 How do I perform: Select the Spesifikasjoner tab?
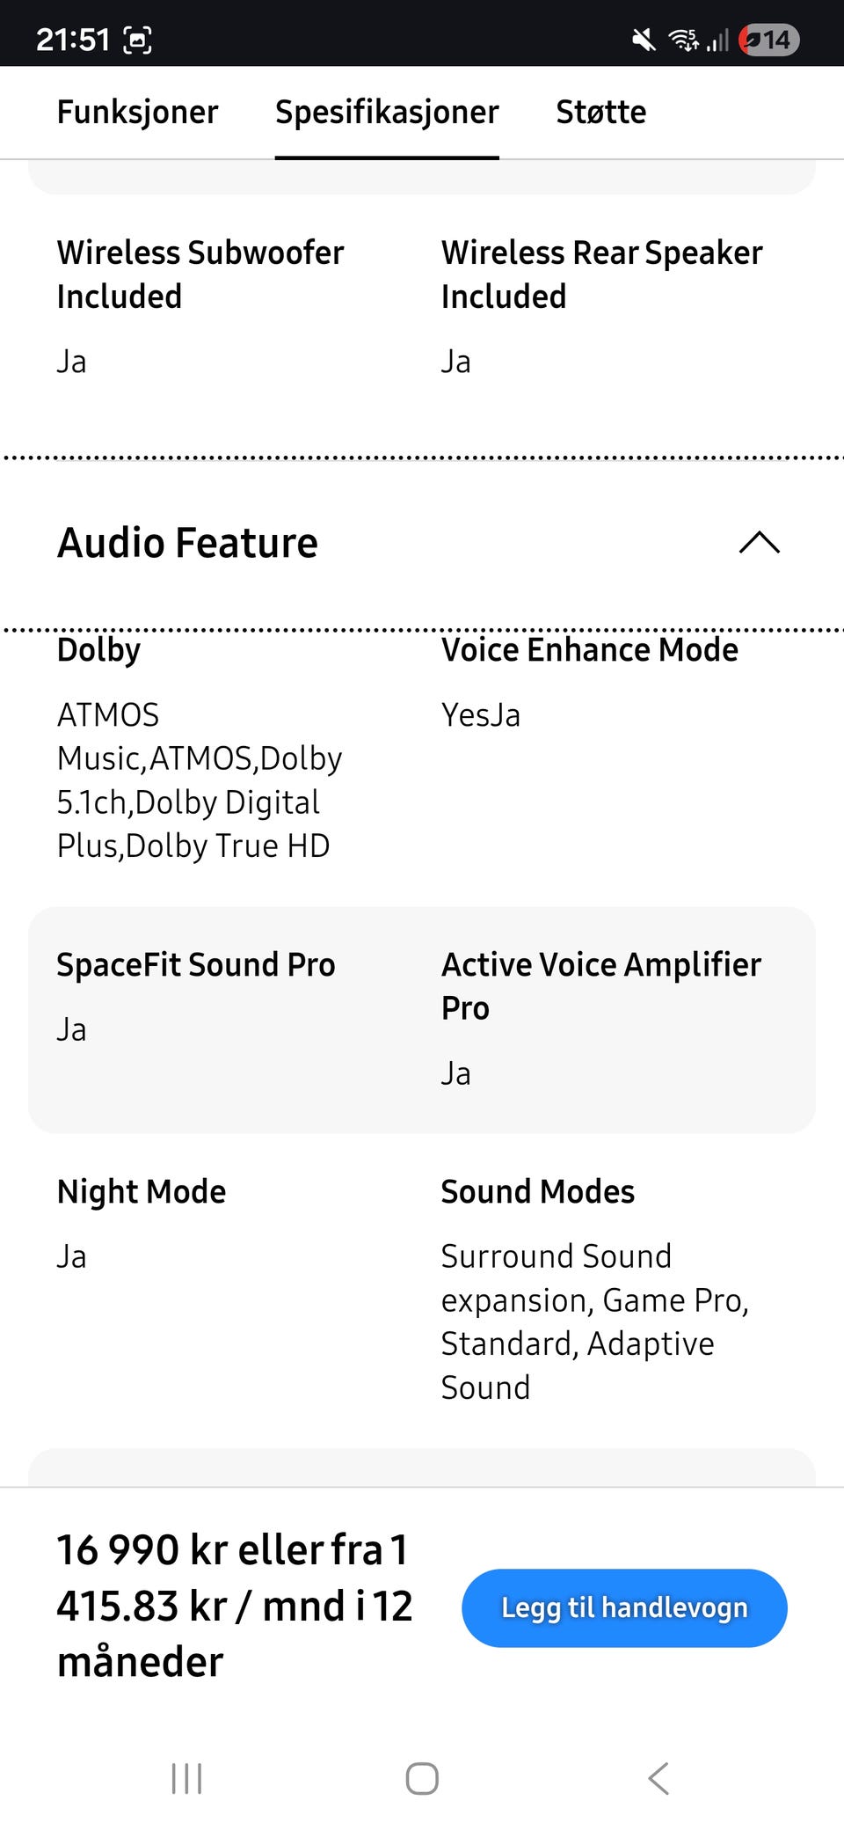pos(387,113)
